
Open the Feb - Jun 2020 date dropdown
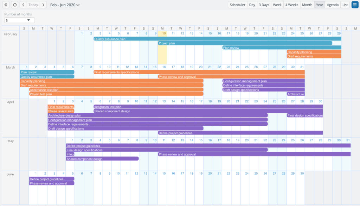pos(65,5)
